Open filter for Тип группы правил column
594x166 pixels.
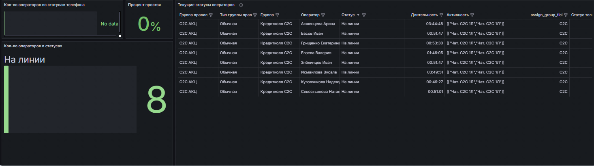(255, 15)
